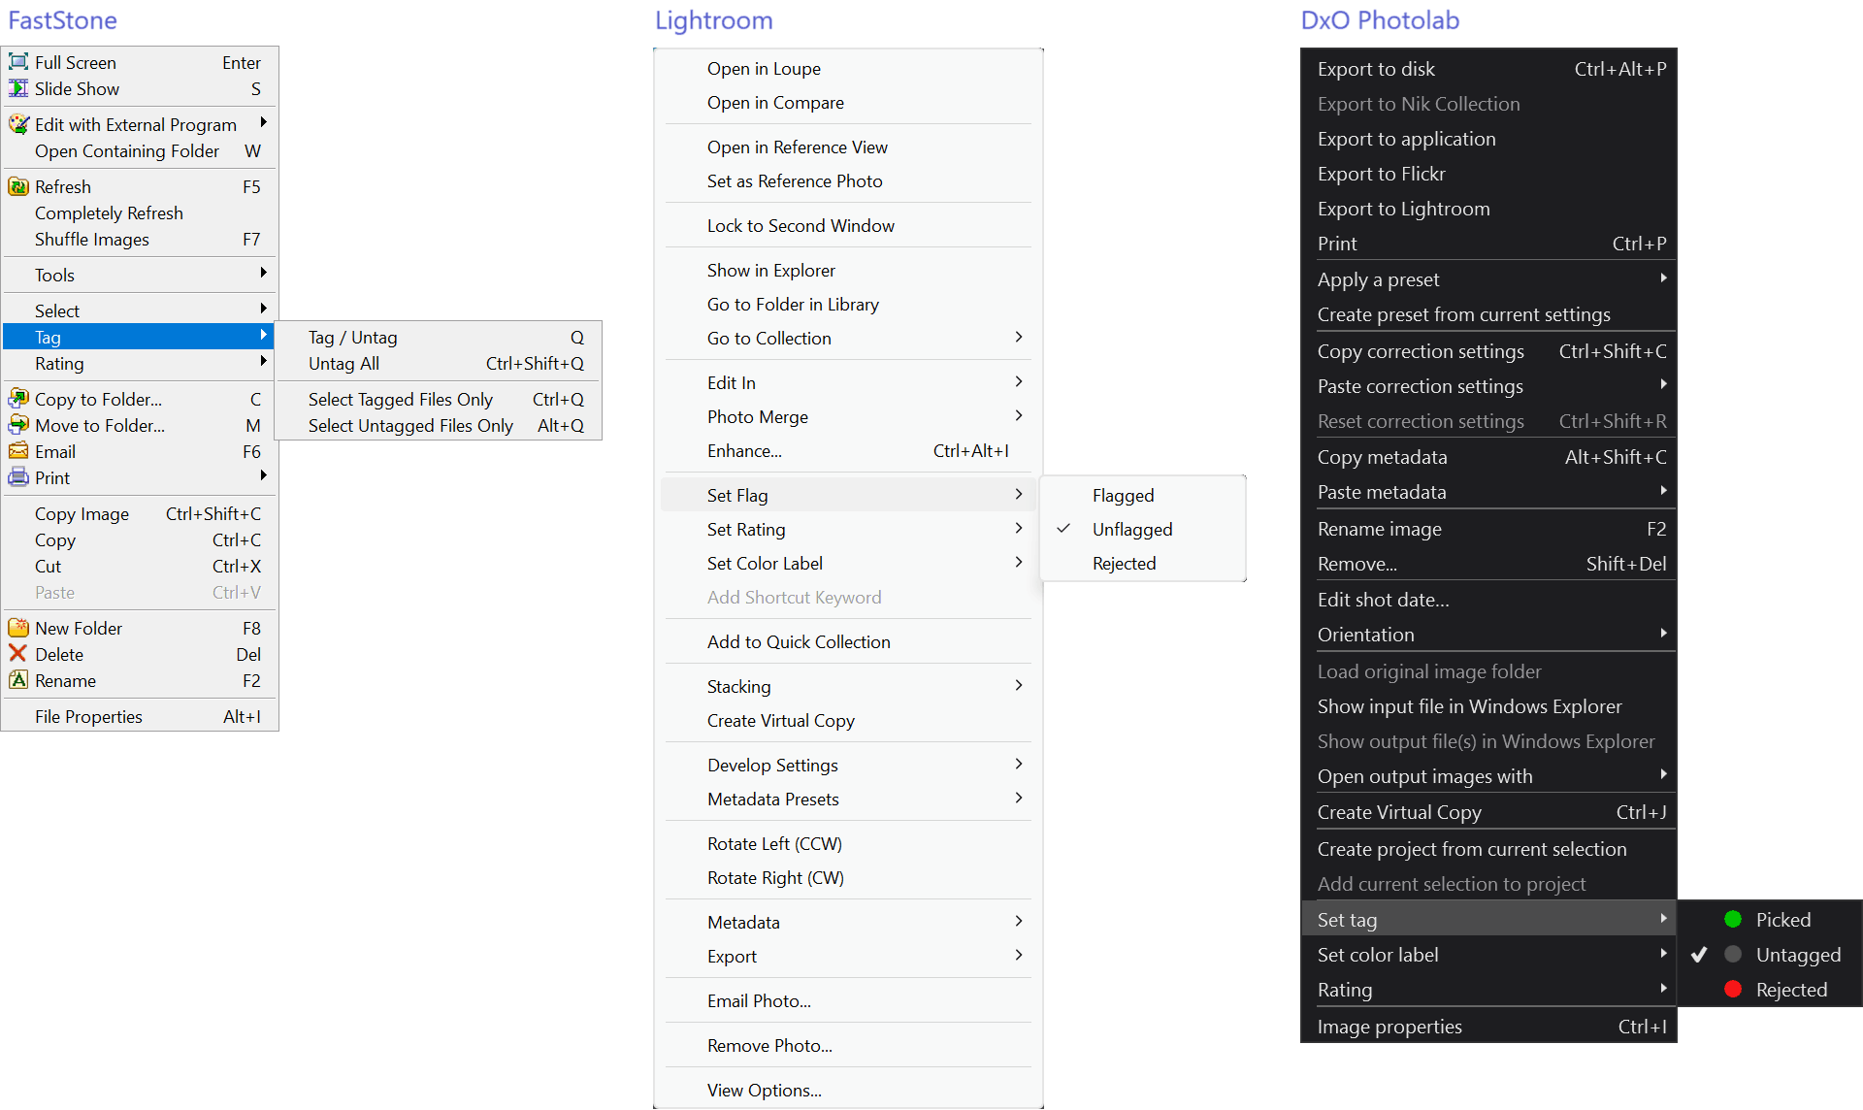Open Lightroom's Add to Quick Collection
Viewport: 1863px width, 1110px height.
(798, 641)
